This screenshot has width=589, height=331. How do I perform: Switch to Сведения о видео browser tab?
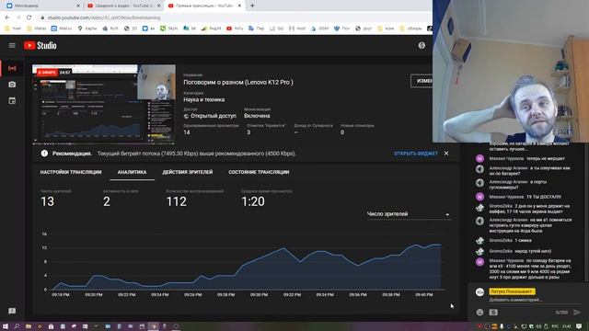123,6
